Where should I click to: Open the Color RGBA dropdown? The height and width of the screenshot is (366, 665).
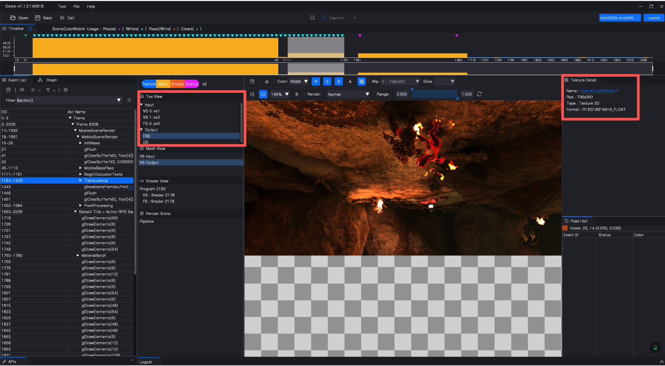tap(298, 81)
